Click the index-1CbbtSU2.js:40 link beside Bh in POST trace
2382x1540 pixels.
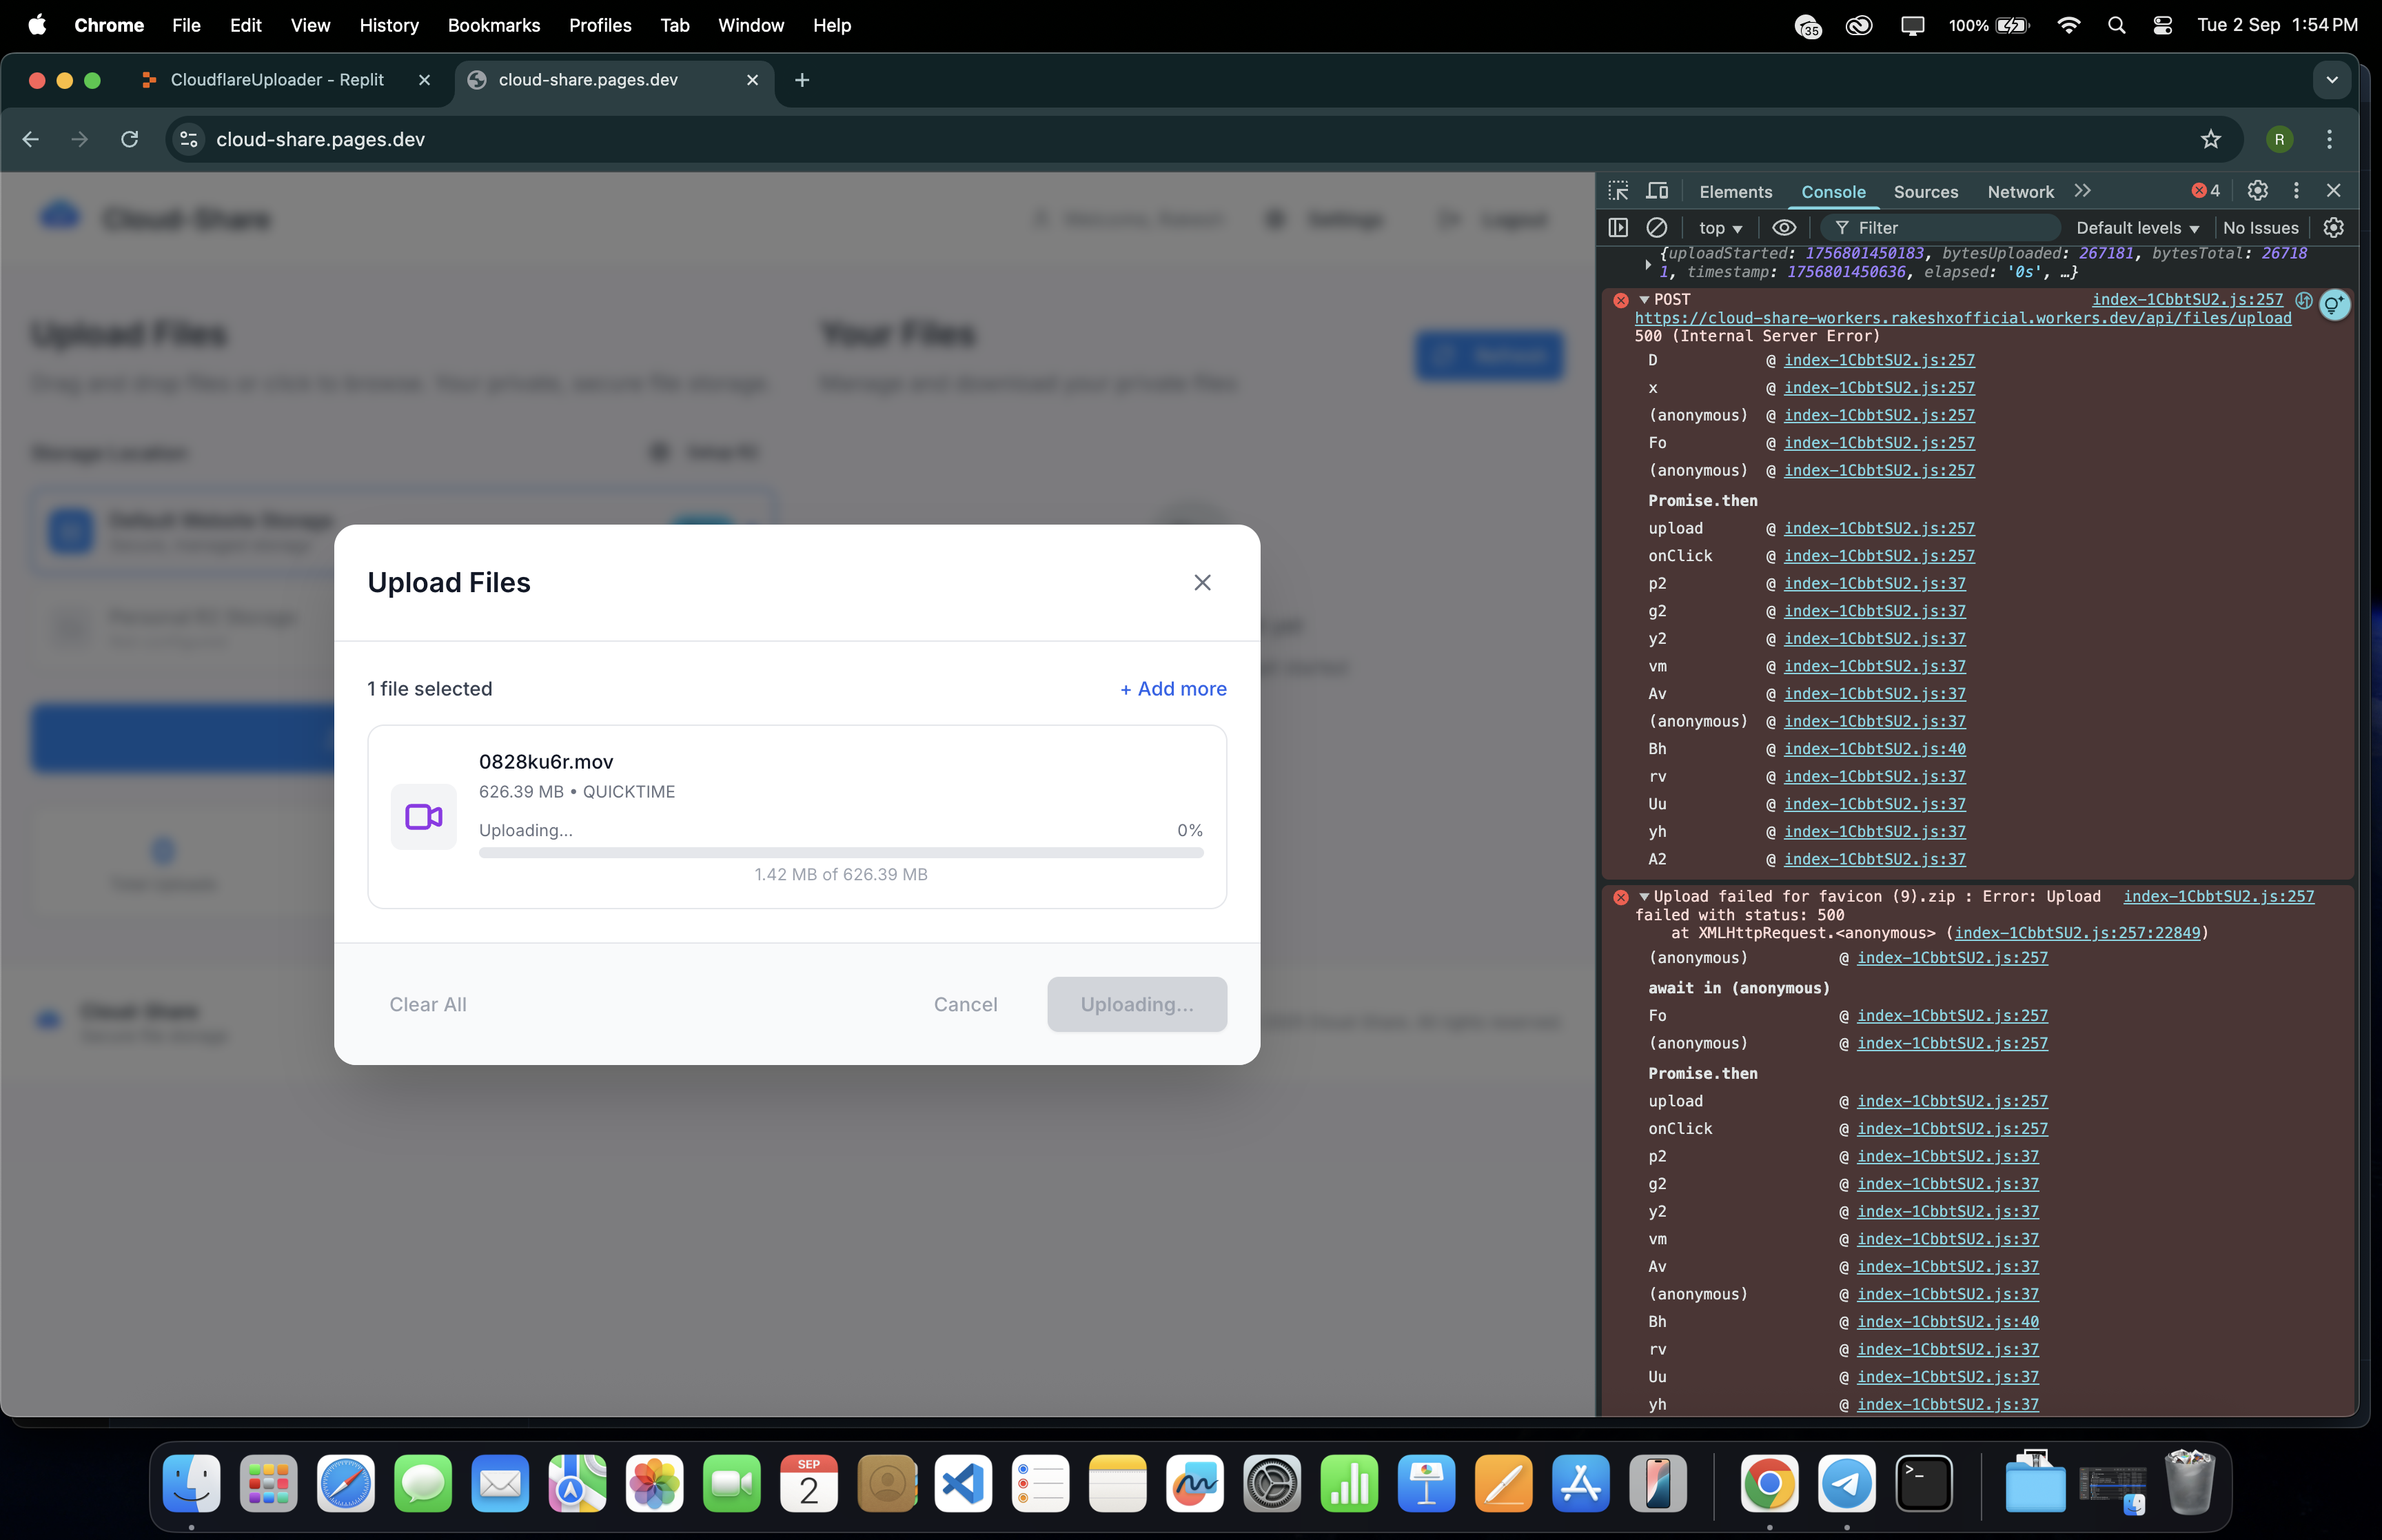(1874, 749)
